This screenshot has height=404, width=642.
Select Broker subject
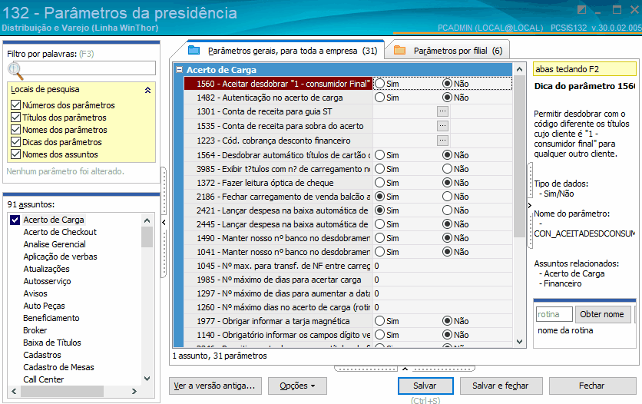(x=35, y=330)
